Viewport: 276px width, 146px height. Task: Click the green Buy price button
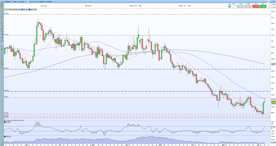coord(263,6)
